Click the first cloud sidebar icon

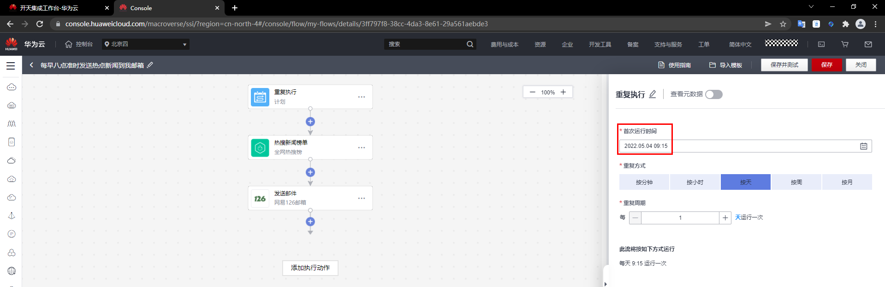click(x=12, y=87)
